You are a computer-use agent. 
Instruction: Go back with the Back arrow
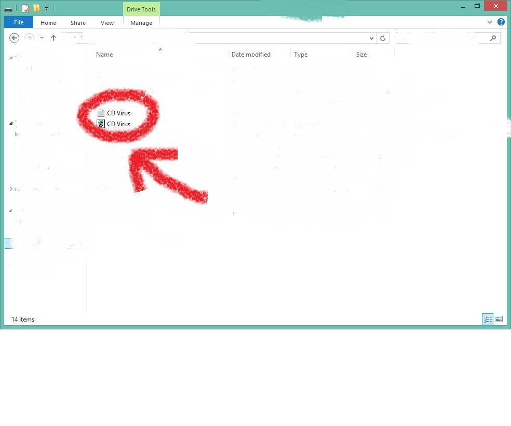(14, 38)
